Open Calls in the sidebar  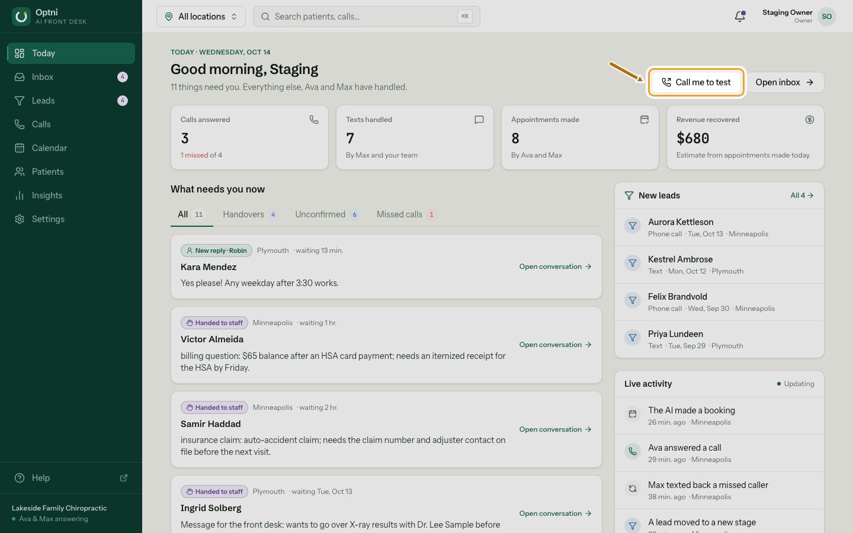(71, 124)
